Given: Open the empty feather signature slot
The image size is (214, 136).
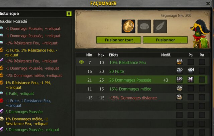Looking at the screenshot, I should [x=160, y=26].
